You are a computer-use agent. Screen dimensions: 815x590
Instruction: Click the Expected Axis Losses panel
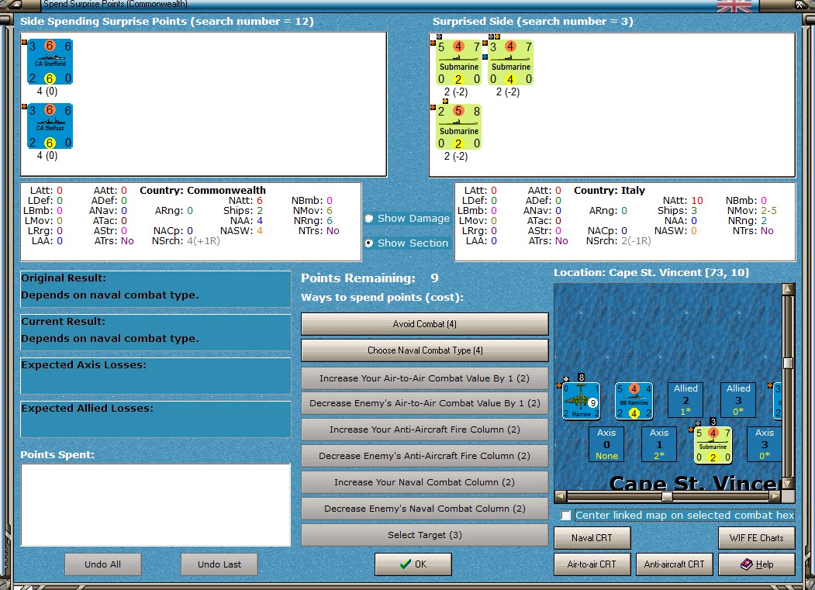coord(155,375)
